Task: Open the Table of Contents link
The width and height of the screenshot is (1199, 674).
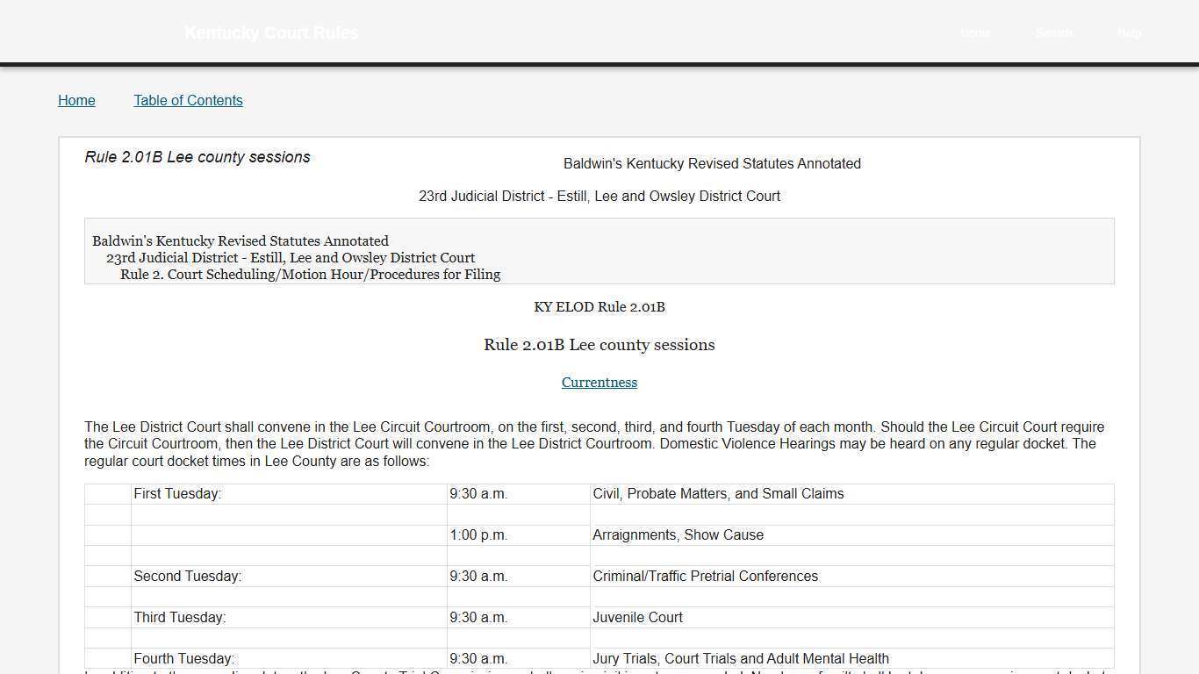Action: click(188, 100)
